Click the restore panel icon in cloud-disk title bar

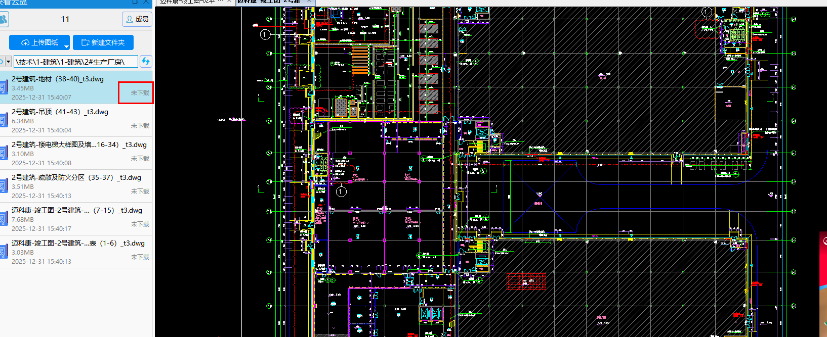(135, 2)
